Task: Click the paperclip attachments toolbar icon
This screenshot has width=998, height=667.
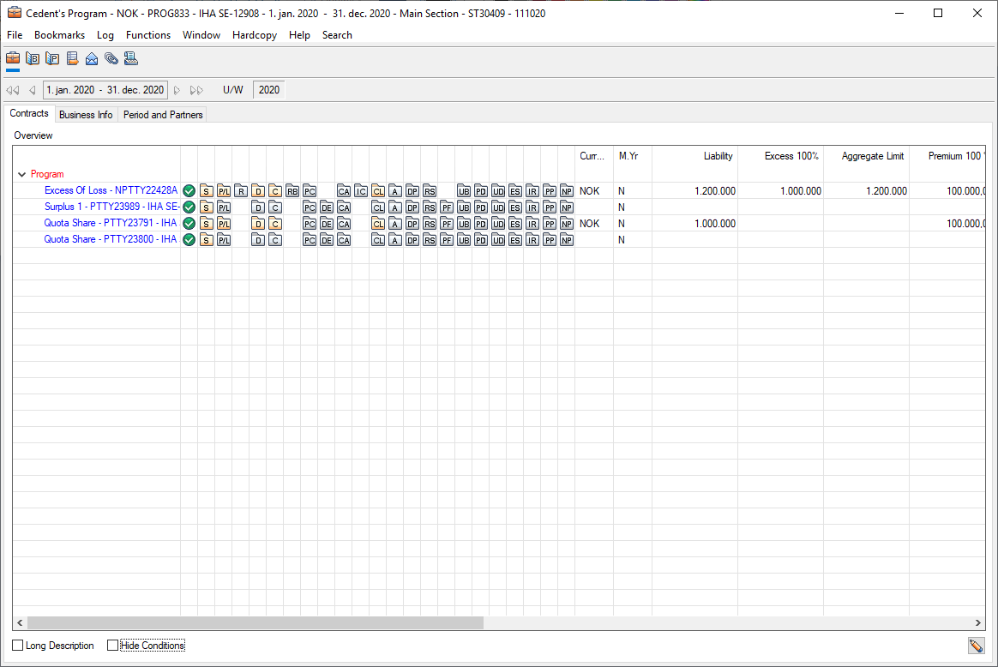Action: pyautogui.click(x=111, y=59)
